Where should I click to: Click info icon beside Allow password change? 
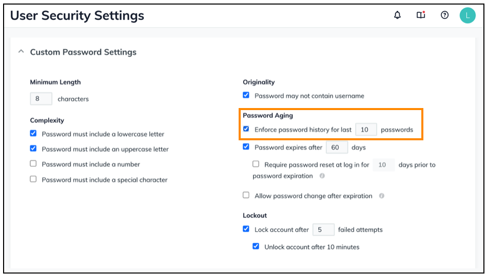[x=382, y=196]
